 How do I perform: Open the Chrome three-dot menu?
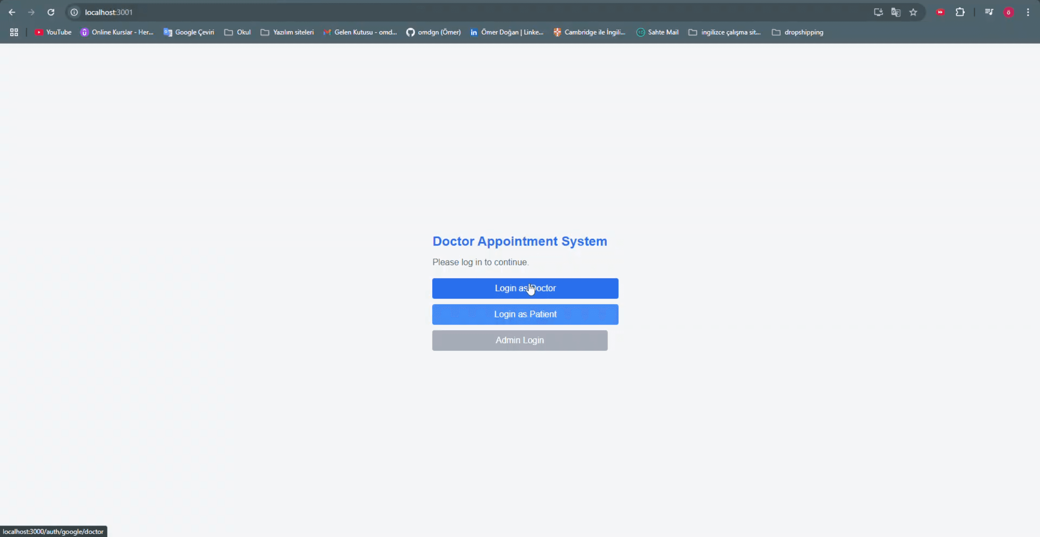coord(1028,12)
